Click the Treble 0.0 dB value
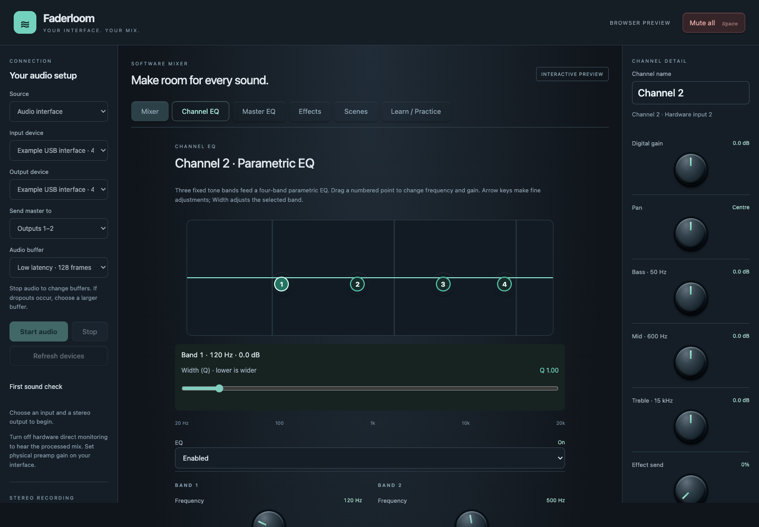The image size is (759, 527). pyautogui.click(x=741, y=400)
